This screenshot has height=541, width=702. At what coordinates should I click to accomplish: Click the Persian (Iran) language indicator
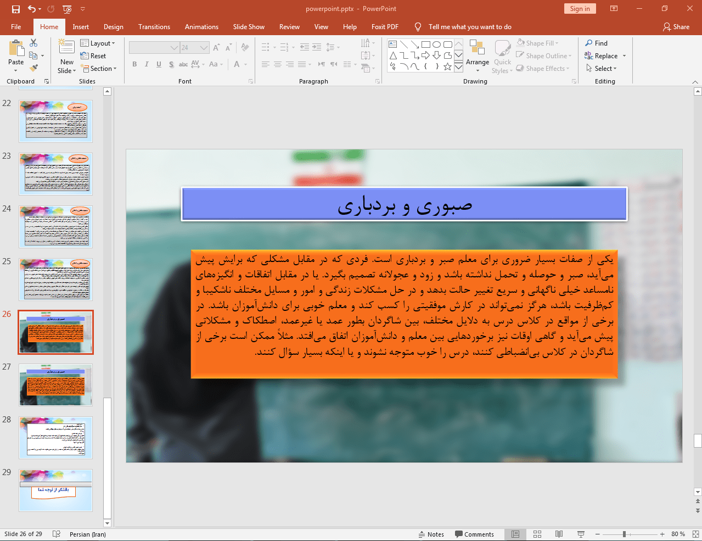pyautogui.click(x=88, y=534)
